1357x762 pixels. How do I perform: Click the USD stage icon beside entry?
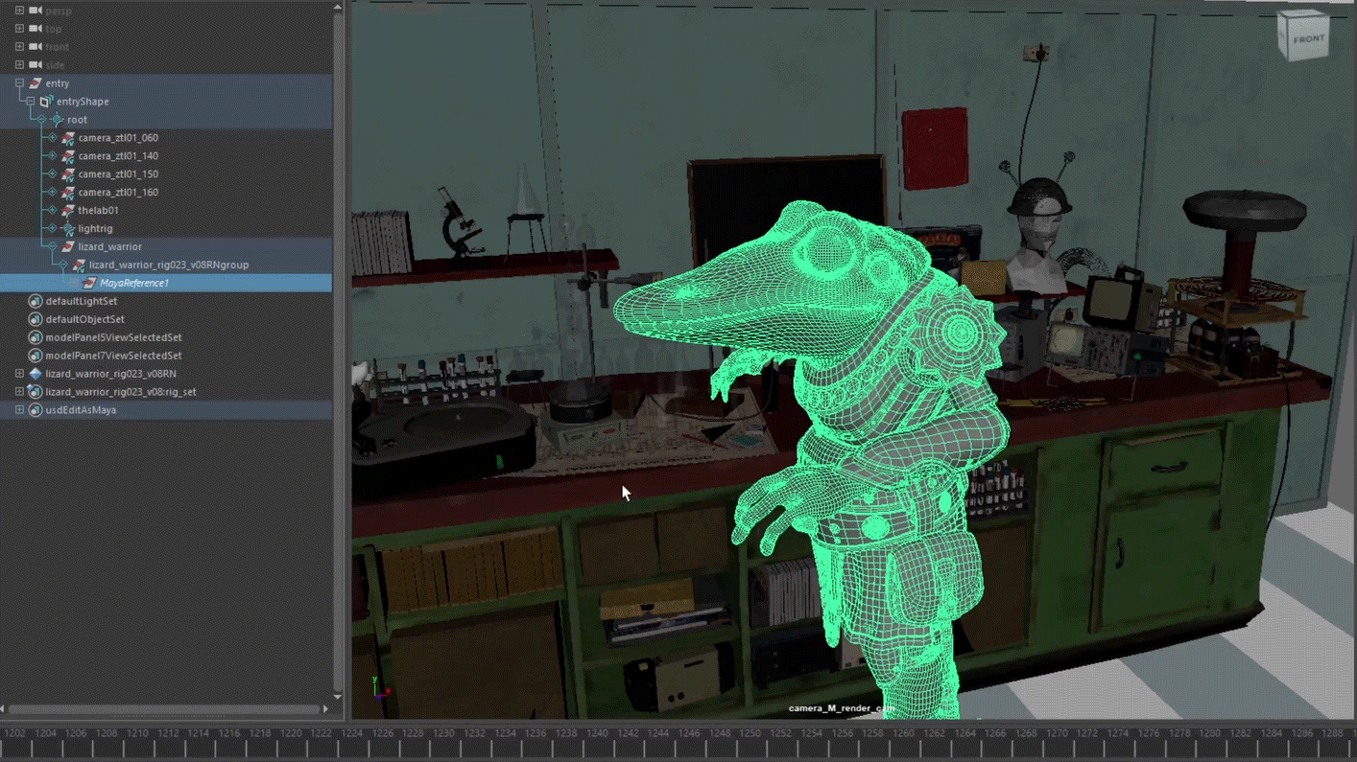36,83
